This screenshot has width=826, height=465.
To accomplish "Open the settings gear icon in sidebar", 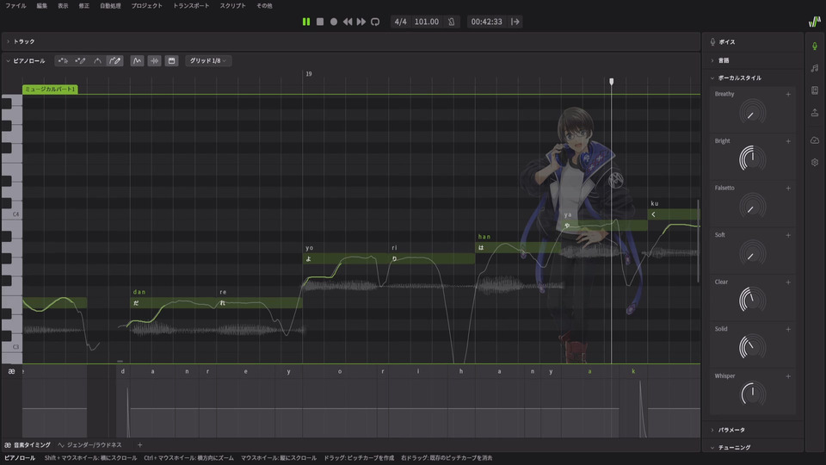I will click(x=815, y=163).
